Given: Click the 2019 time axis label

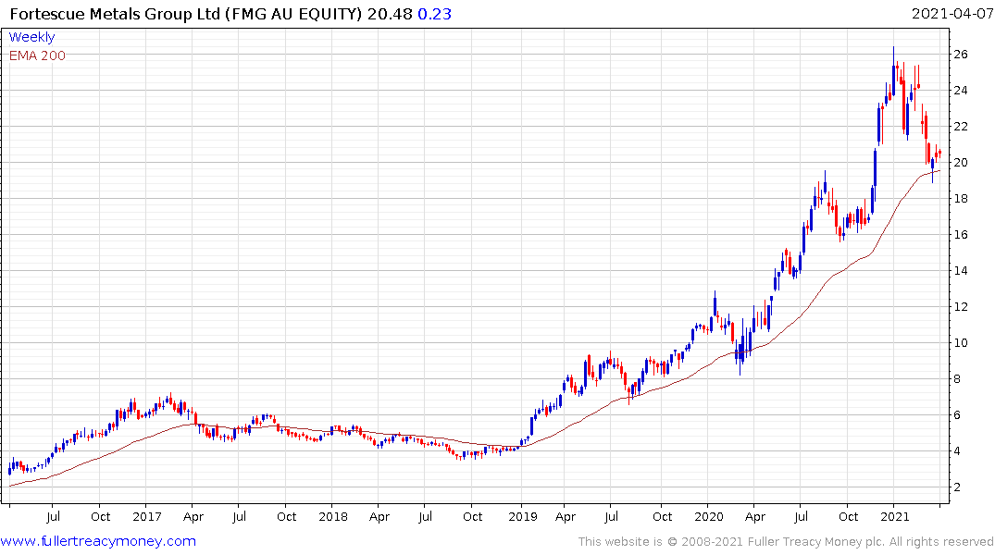Looking at the screenshot, I should [x=522, y=517].
